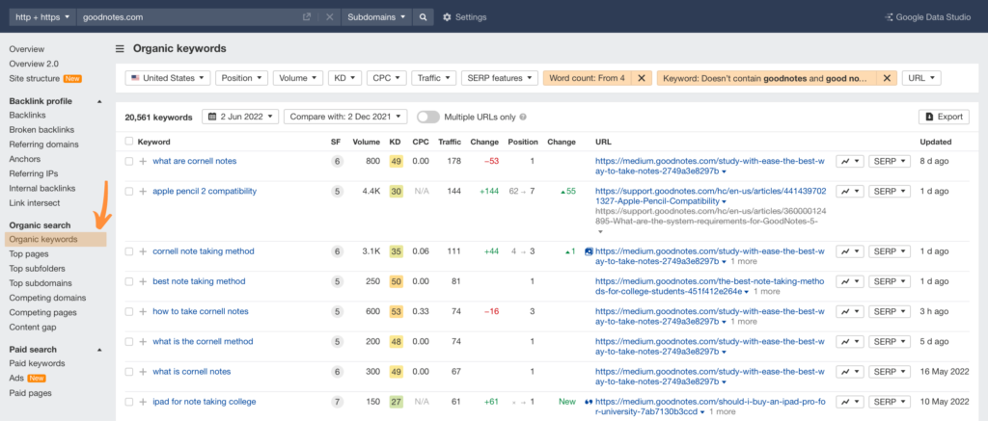Tick checkbox for 'best note taking method'
This screenshot has width=988, height=421.
[x=129, y=281]
